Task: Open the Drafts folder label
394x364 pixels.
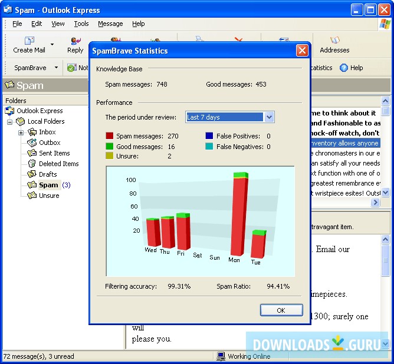Action: [x=48, y=174]
